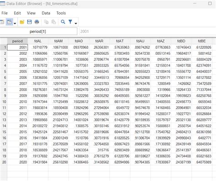Switch to Data Editor Edit mode icon
216x181 pixels.
pyautogui.click(x=2, y=22)
